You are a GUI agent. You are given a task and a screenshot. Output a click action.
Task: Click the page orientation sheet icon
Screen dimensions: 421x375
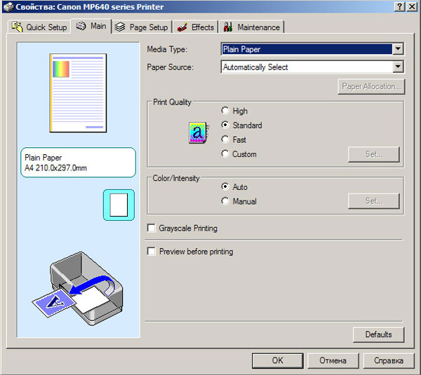[119, 205]
